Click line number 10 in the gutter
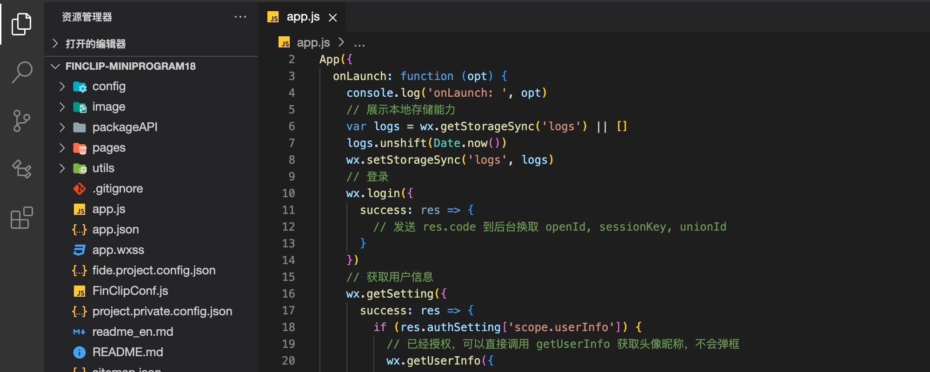The width and height of the screenshot is (930, 372). pos(288,193)
